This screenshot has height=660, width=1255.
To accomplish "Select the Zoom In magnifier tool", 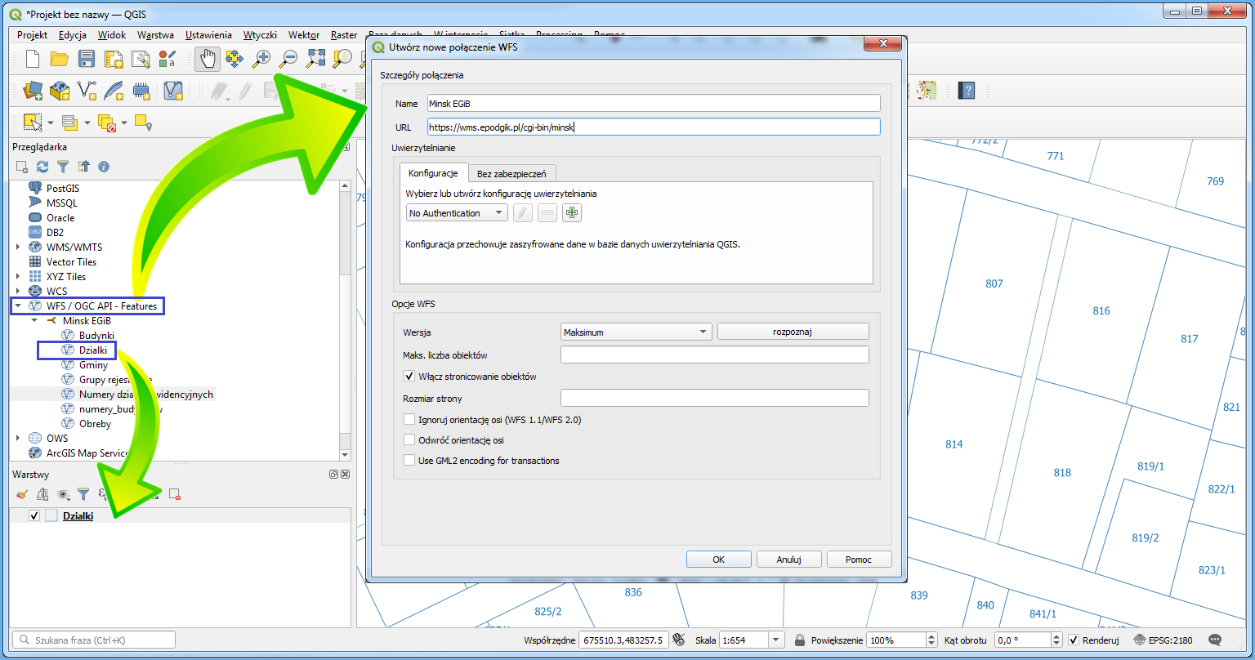I will click(x=261, y=59).
